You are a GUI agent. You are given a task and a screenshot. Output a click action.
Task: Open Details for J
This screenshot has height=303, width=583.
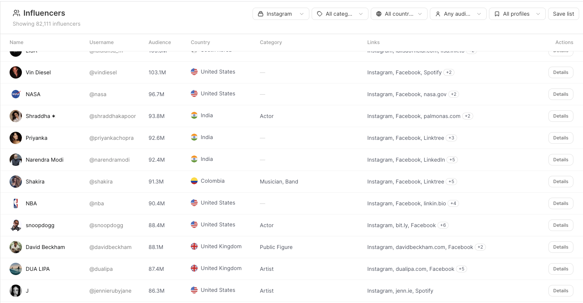561,291
